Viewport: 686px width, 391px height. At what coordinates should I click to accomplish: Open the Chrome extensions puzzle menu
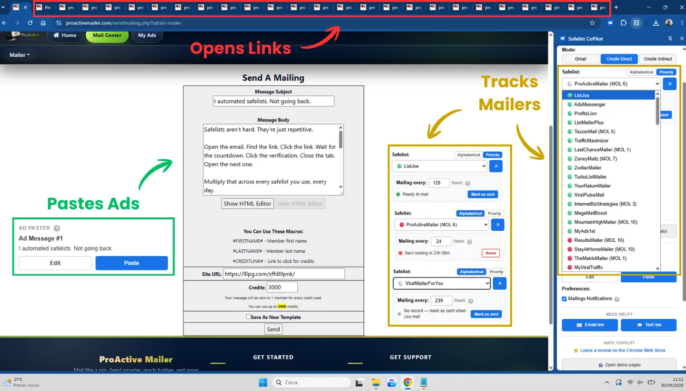pyautogui.click(x=624, y=23)
